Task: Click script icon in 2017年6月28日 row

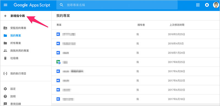Action: pyautogui.click(x=58, y=71)
